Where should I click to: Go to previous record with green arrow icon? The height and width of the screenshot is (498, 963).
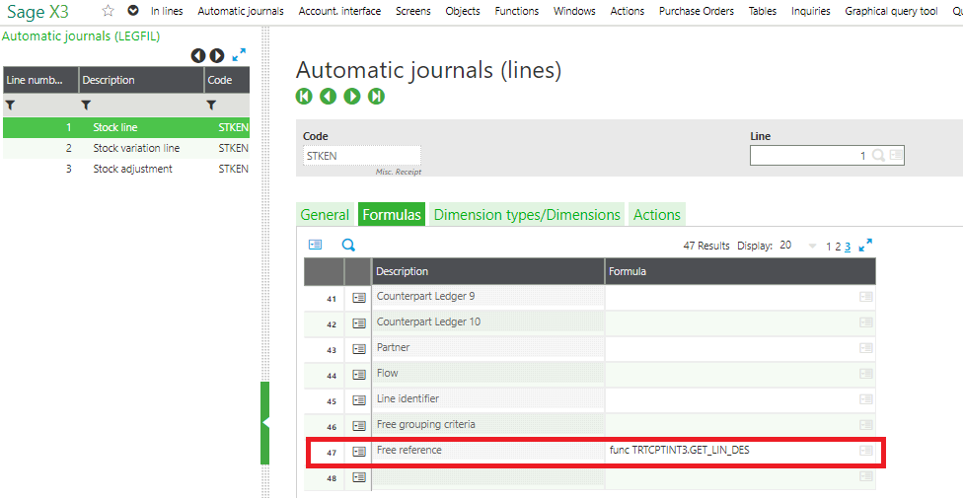328,97
